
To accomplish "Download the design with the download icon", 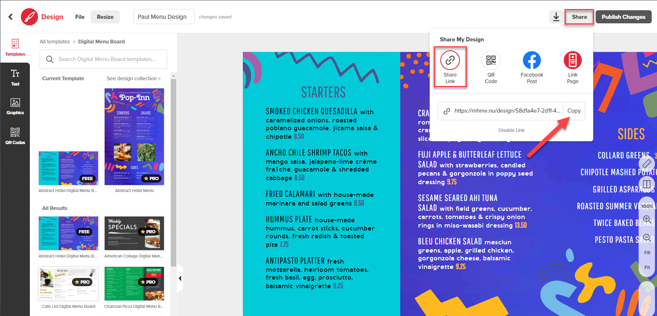I will (556, 17).
